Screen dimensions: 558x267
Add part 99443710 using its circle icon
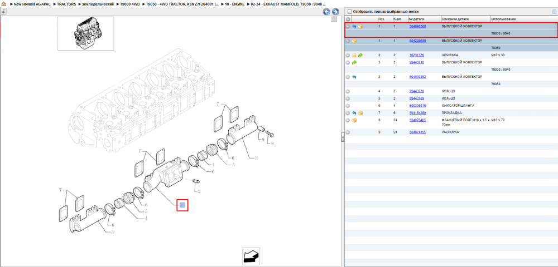(x=348, y=62)
